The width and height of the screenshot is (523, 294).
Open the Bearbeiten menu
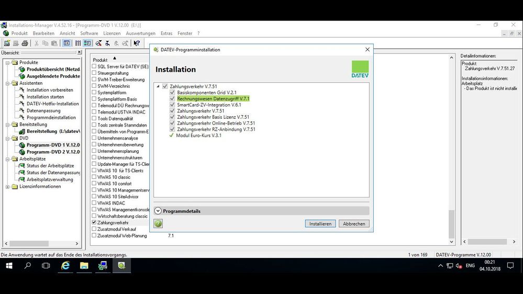pyautogui.click(x=43, y=33)
